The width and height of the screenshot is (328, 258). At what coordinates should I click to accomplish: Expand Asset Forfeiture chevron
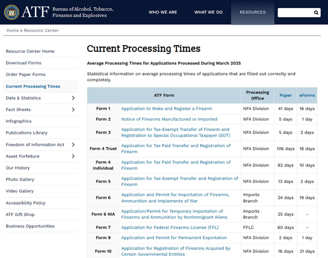(73, 156)
